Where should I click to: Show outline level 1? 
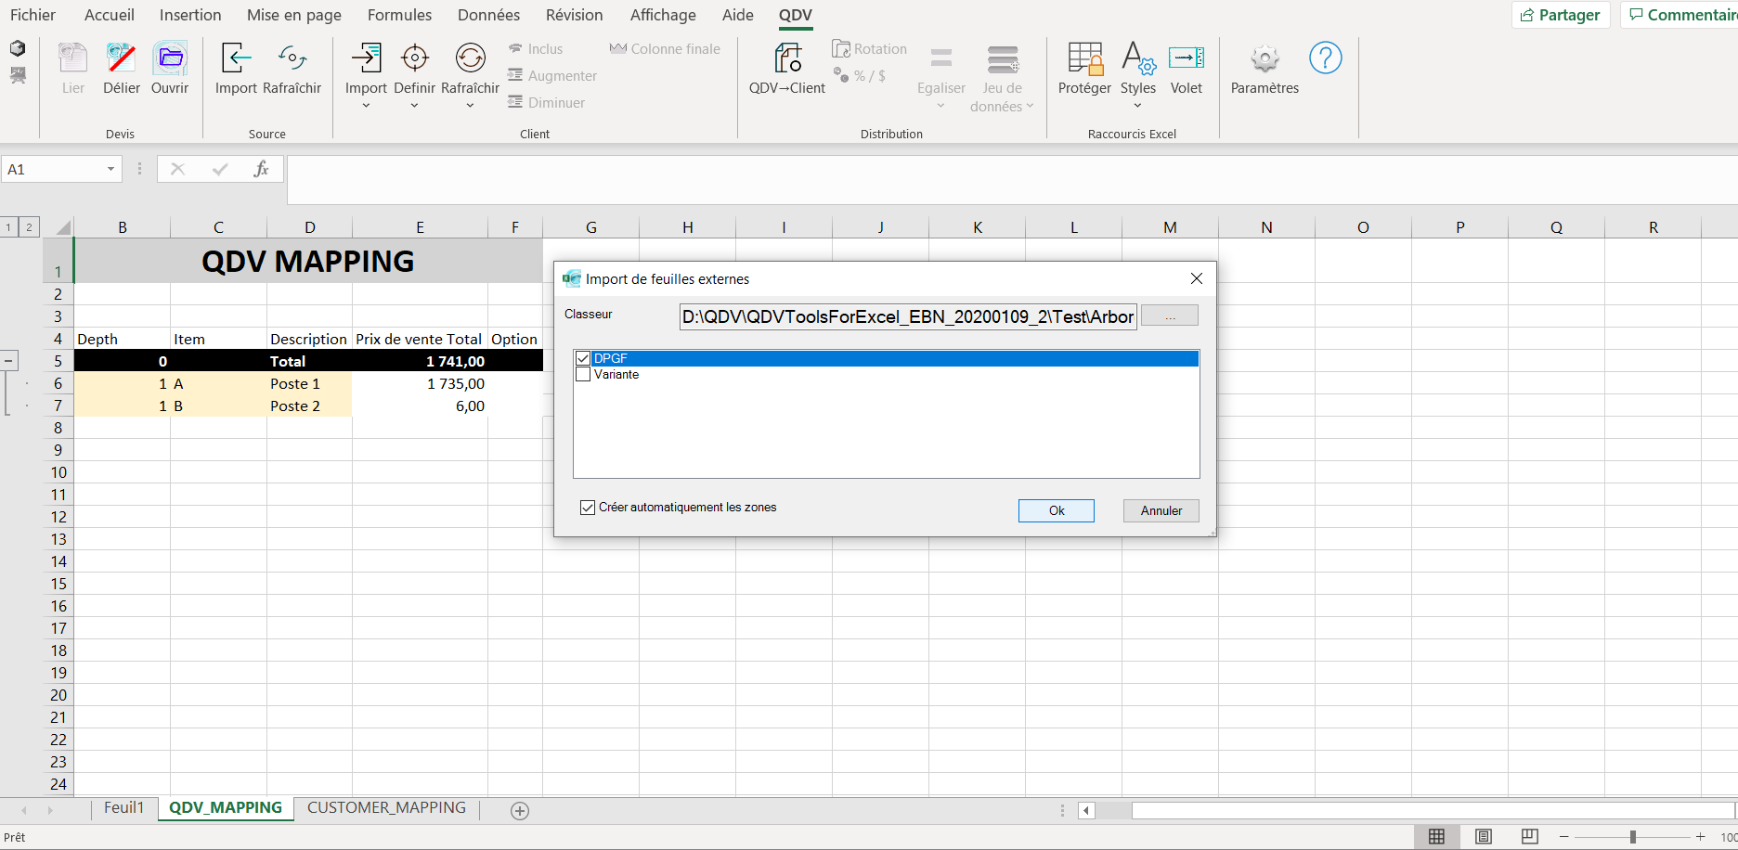click(8, 227)
